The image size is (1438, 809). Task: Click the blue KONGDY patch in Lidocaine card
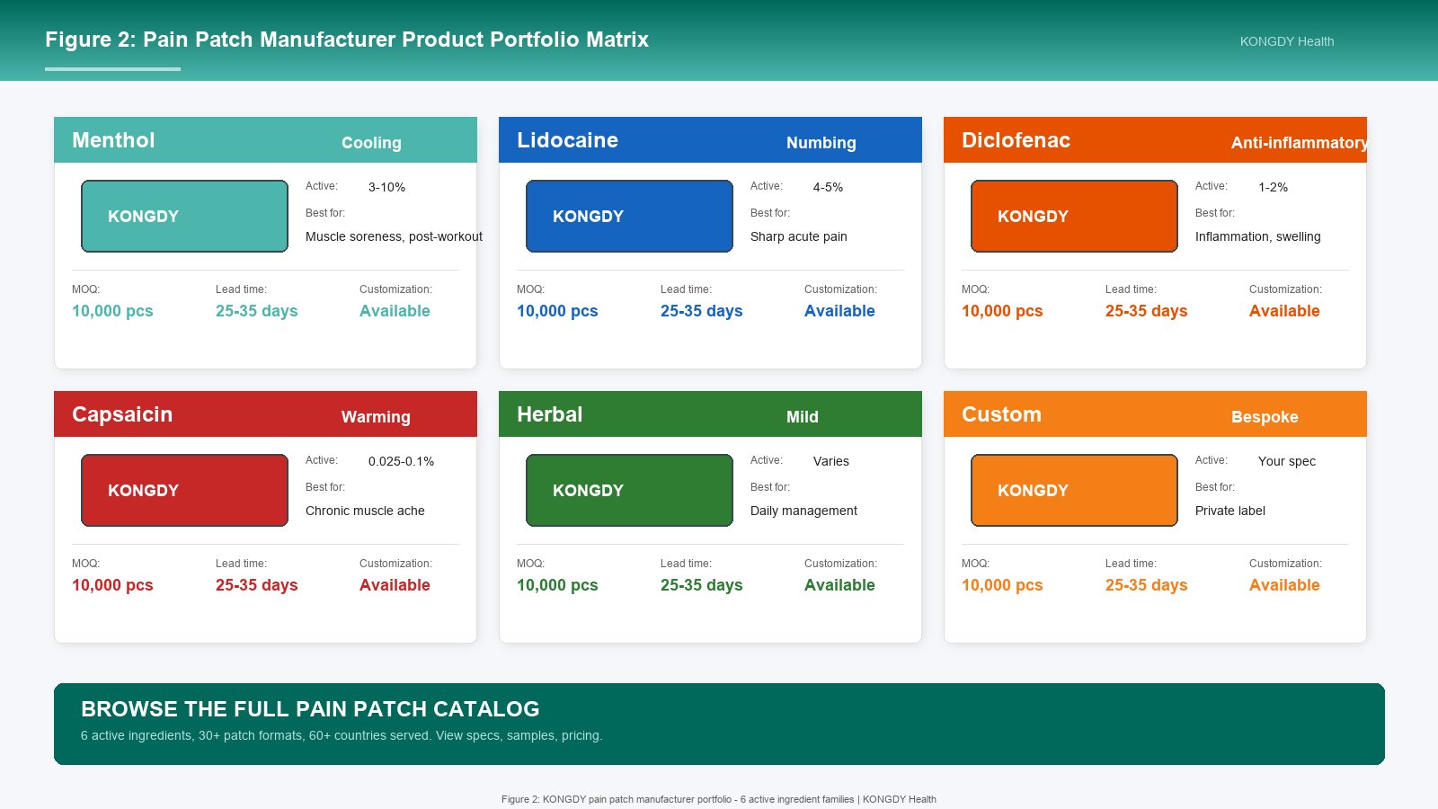pyautogui.click(x=629, y=216)
